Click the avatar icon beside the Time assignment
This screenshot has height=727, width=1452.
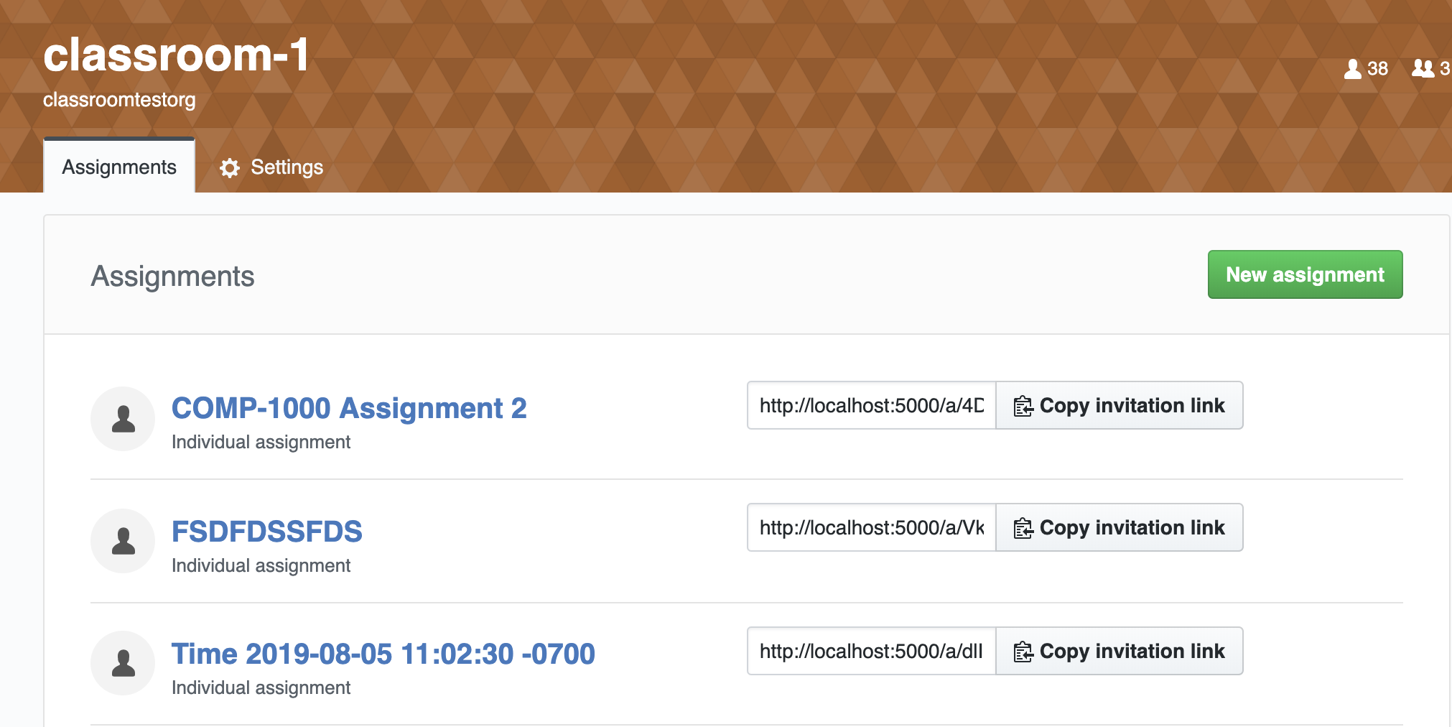point(123,662)
